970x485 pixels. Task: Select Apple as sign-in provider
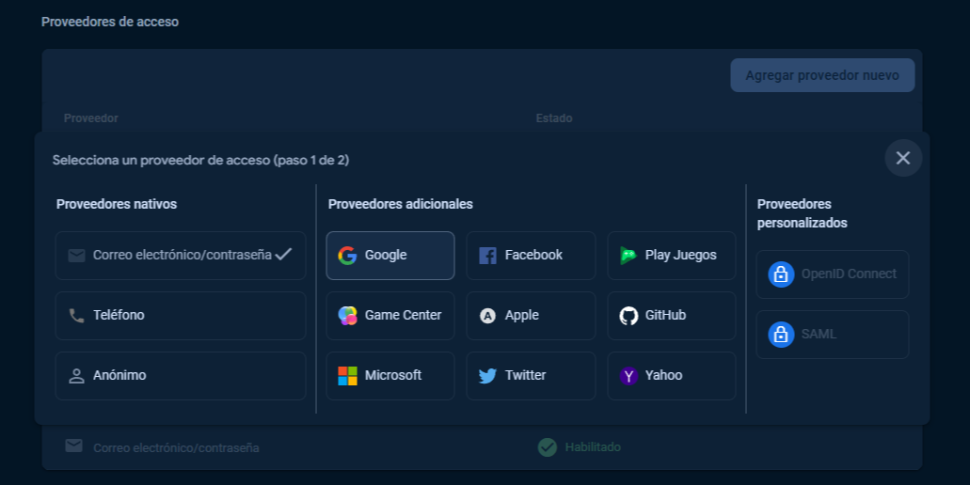coord(531,316)
